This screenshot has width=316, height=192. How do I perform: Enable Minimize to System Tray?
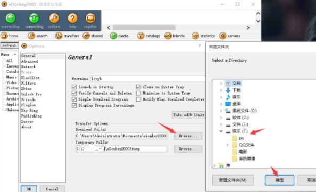tap(138, 93)
